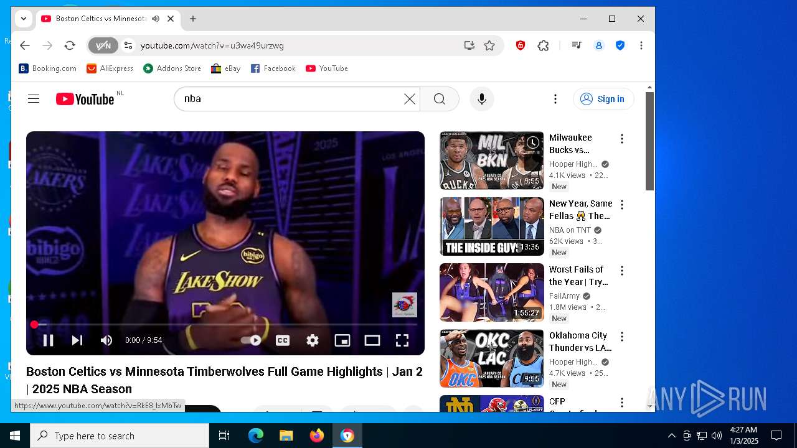Viewport: 797px width, 448px height.
Task: Click the red video progress bar
Action: pos(225,324)
